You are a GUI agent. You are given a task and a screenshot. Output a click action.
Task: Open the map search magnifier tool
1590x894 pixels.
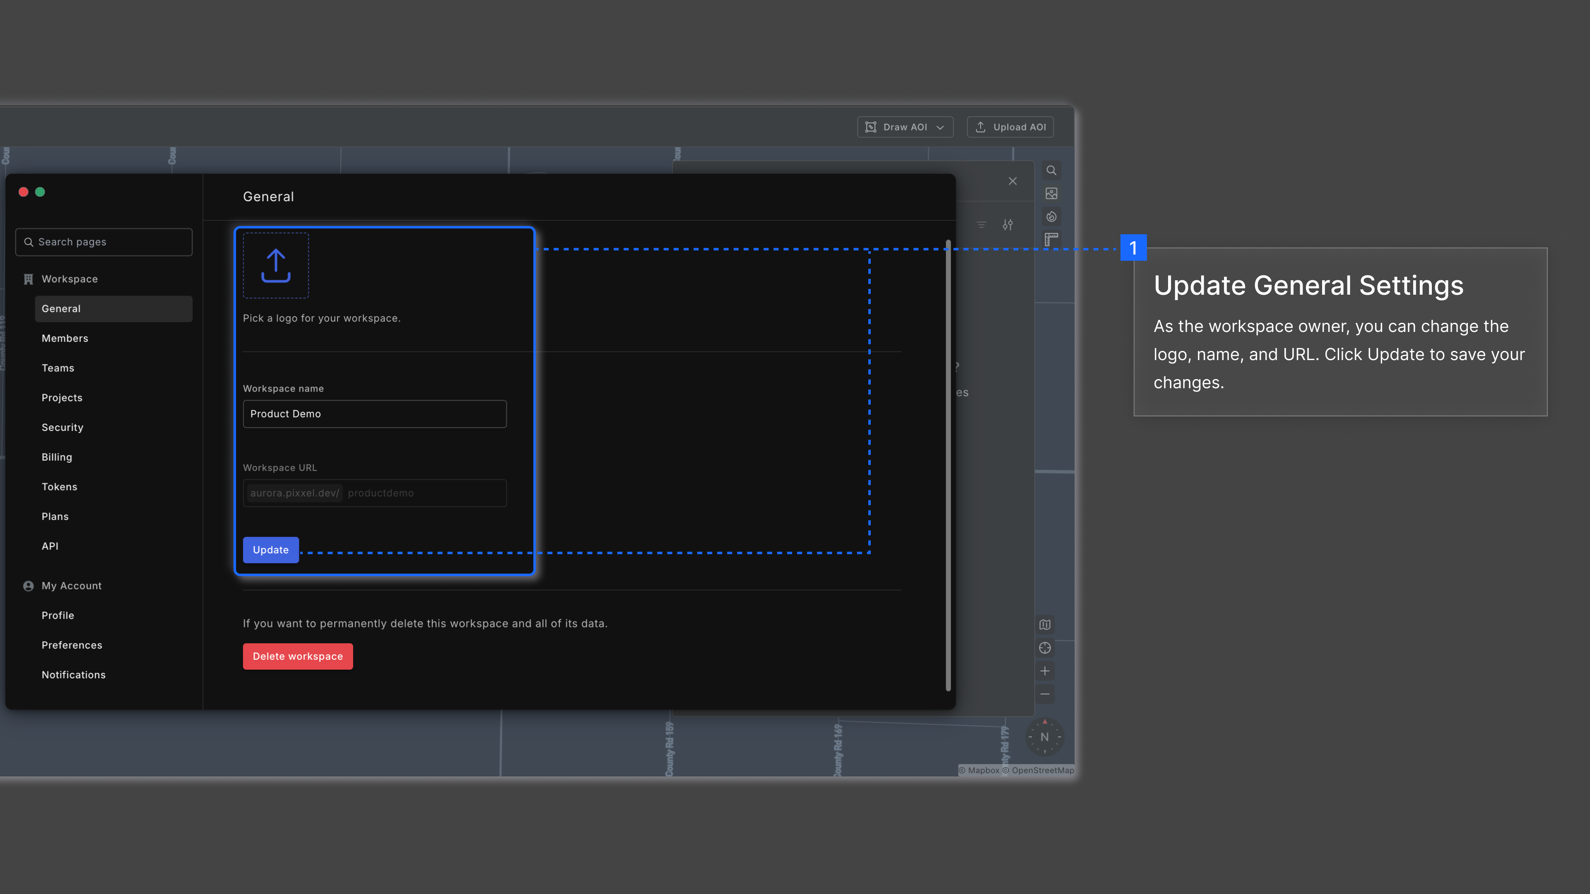[1051, 170]
